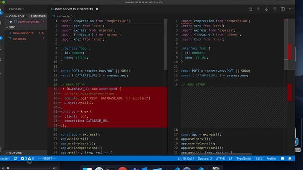Toggle whitespace differences paragraph icon
The height and width of the screenshot is (170, 303).
click(x=275, y=9)
